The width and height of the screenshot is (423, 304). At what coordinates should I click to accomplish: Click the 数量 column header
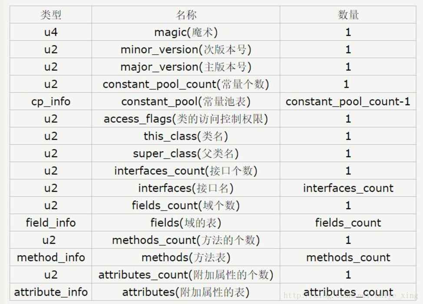pyautogui.click(x=348, y=15)
